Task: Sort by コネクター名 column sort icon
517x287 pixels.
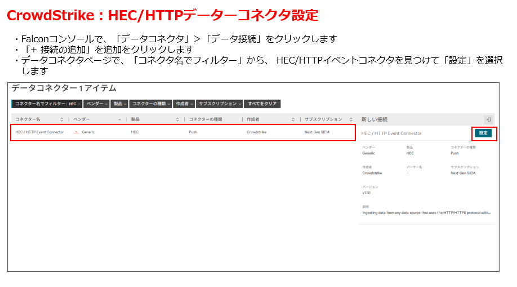Action: click(62, 119)
